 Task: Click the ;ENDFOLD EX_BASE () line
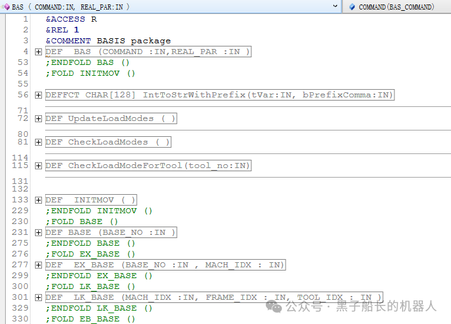coord(99,276)
